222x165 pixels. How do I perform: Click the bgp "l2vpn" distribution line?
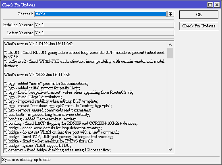point(33,97)
